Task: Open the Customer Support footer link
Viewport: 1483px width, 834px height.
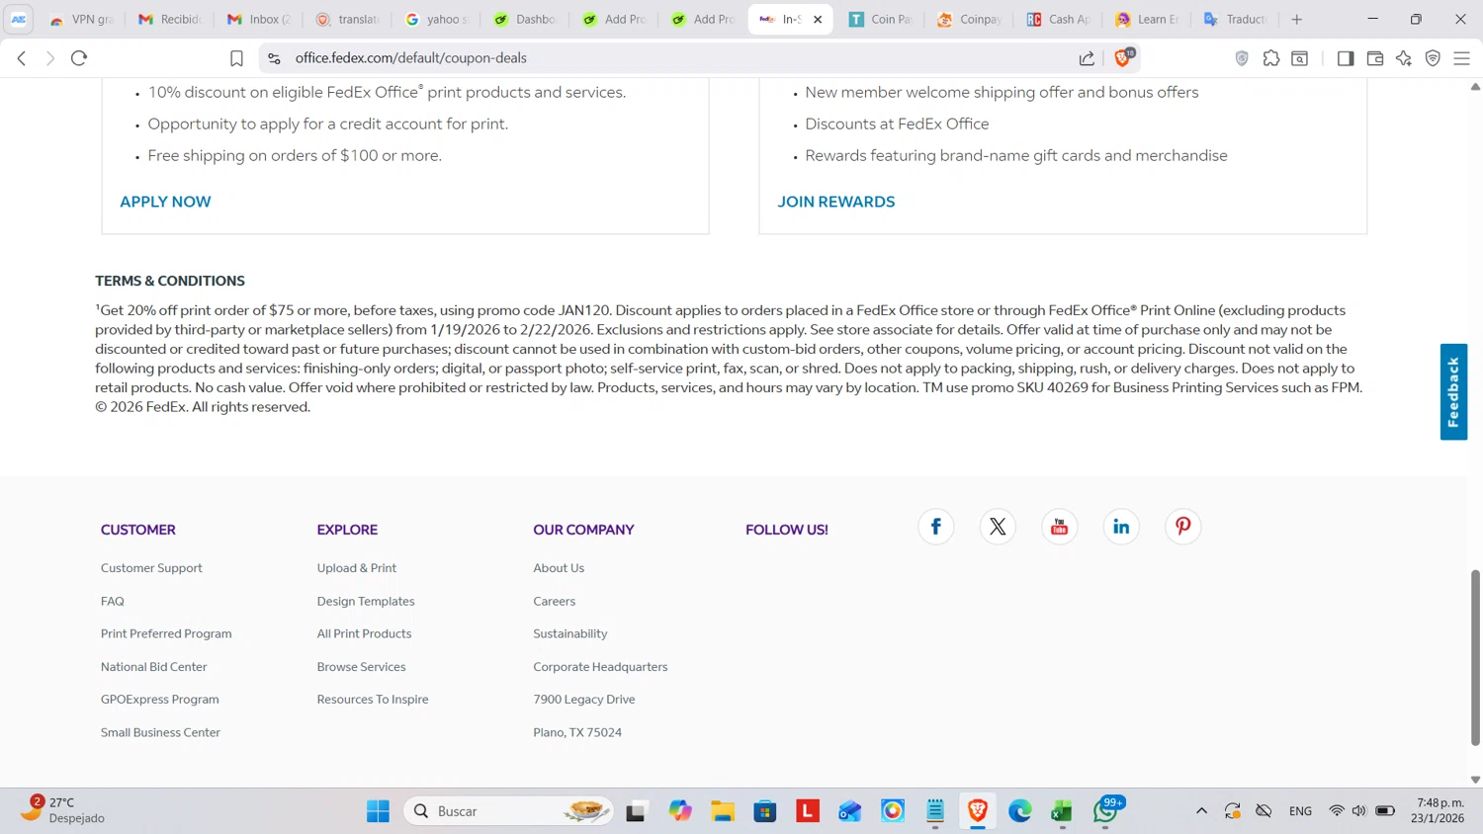Action: [151, 568]
